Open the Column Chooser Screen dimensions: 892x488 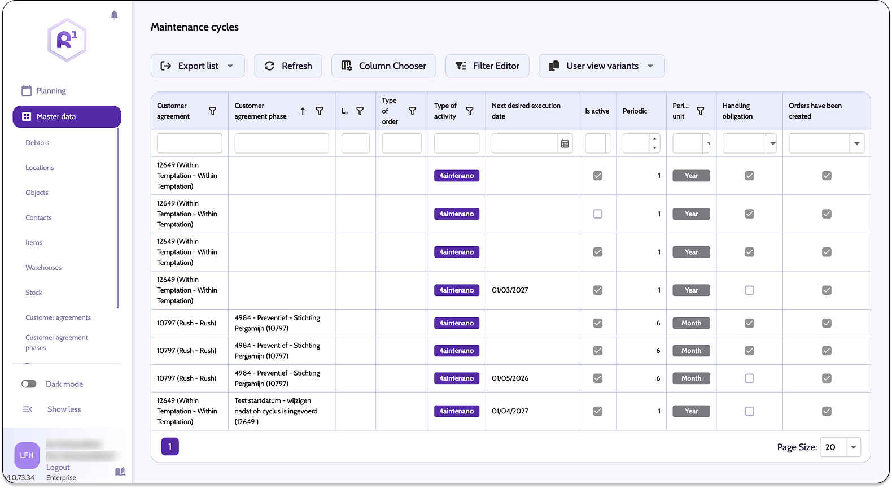[383, 66]
